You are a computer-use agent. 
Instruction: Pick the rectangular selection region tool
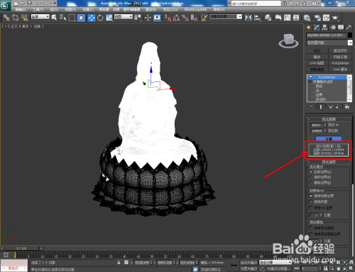coord(72,18)
